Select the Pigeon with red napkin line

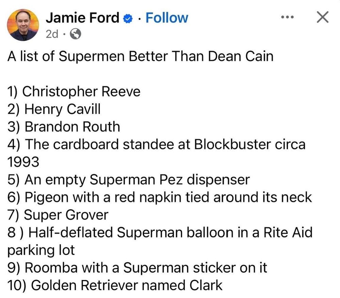coord(159,198)
